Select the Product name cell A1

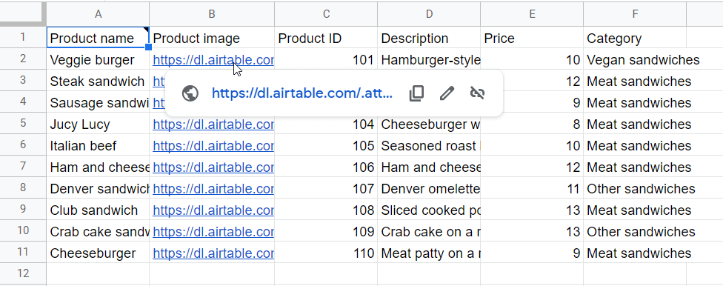pyautogui.click(x=99, y=37)
